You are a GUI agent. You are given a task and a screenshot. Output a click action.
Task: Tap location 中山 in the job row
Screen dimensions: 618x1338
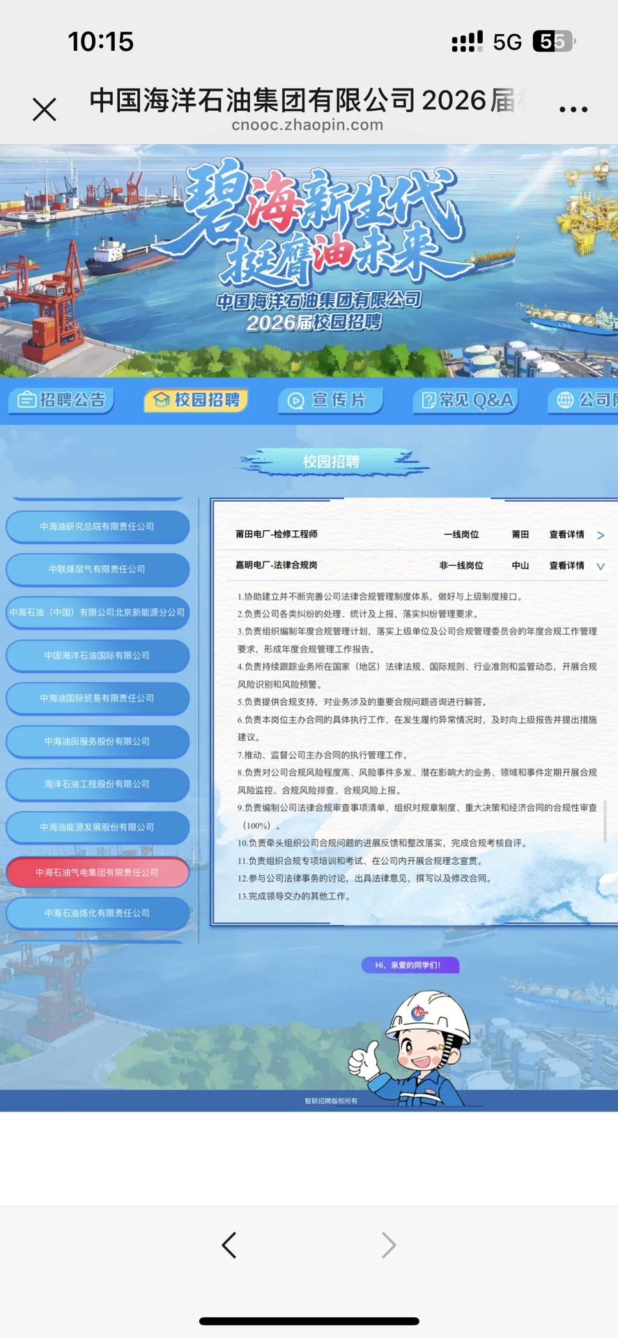pos(520,565)
